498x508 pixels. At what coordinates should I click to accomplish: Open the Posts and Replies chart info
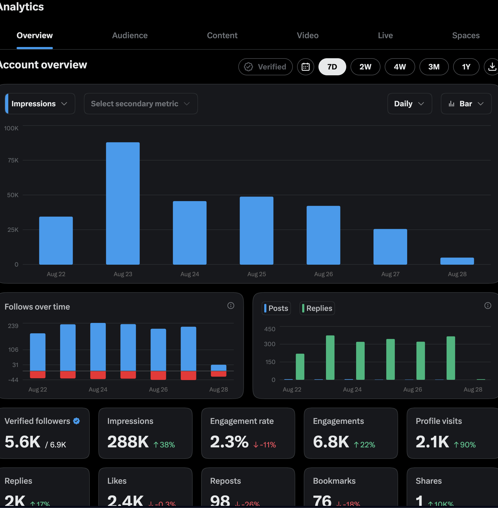pyautogui.click(x=488, y=306)
